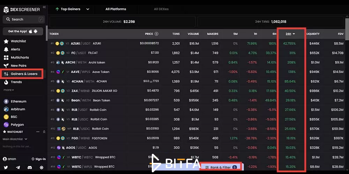Open the RLB / USDT row
This screenshot has height=174, width=349.
point(197,110)
